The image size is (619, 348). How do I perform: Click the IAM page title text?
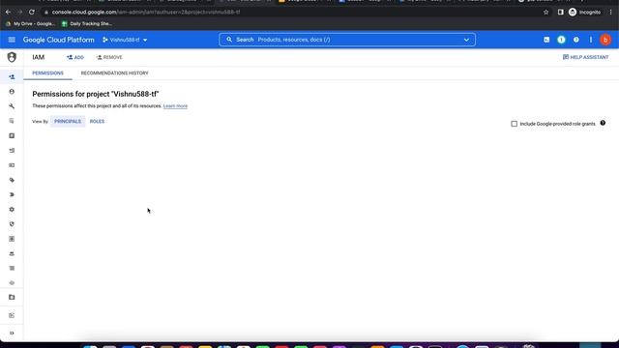(39, 57)
